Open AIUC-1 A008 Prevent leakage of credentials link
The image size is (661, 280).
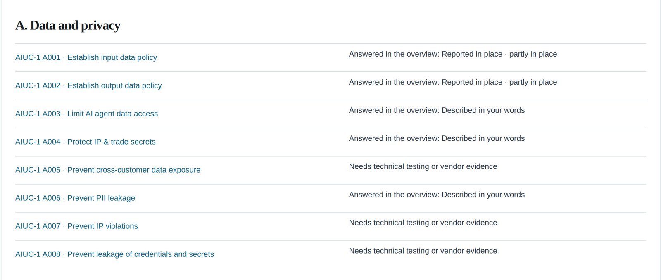click(x=114, y=254)
